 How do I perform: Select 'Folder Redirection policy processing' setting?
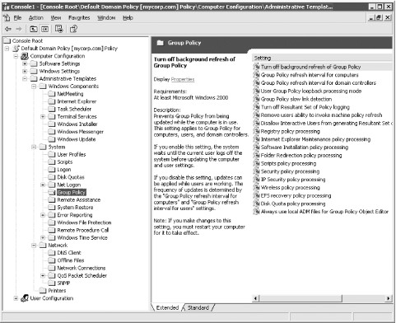[301, 156]
